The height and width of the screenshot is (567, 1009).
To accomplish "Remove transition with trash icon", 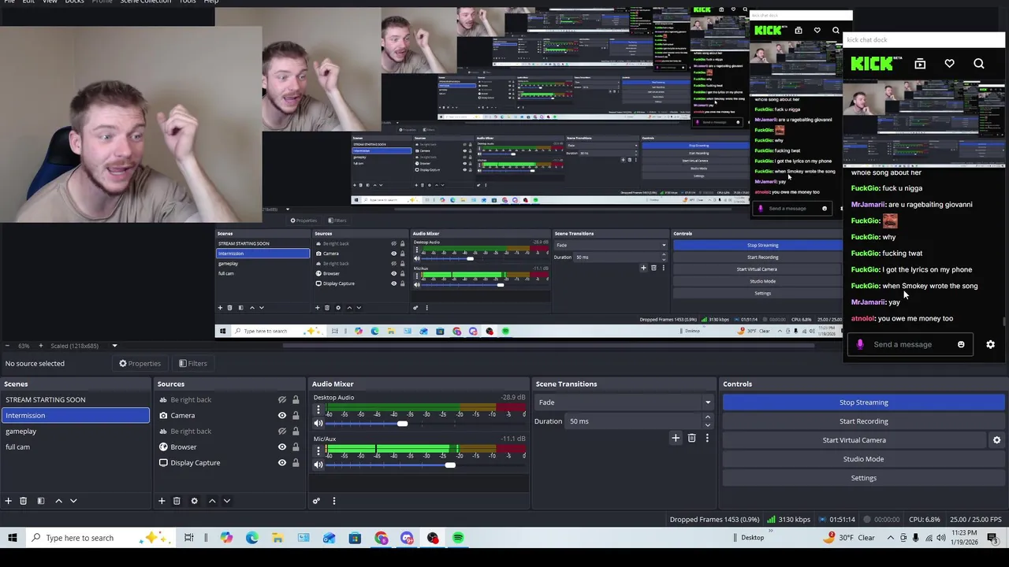I will click(691, 438).
